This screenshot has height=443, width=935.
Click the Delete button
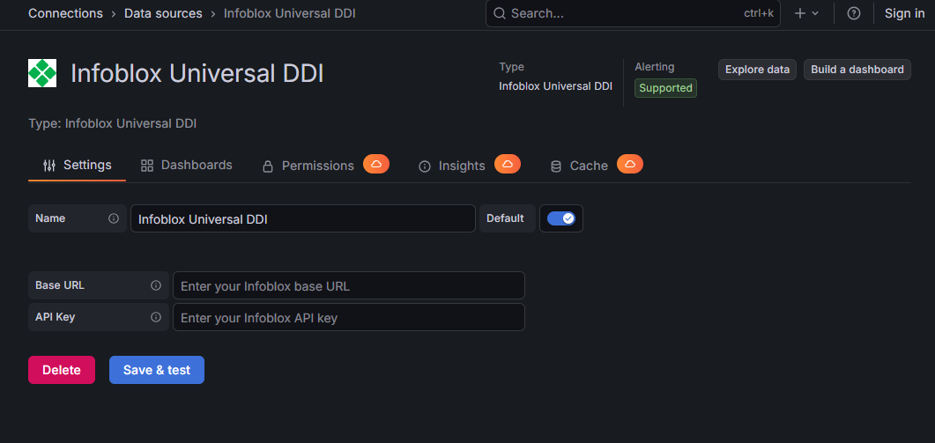tap(62, 370)
